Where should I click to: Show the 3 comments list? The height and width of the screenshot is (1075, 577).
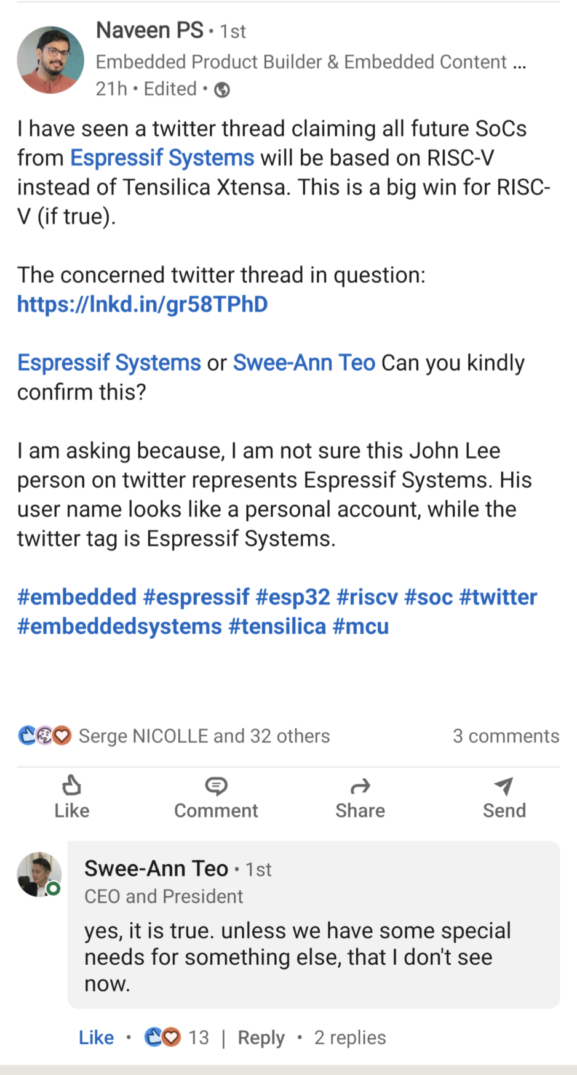(x=506, y=736)
